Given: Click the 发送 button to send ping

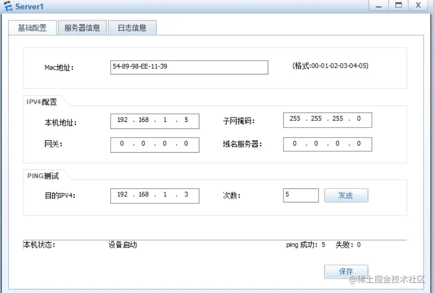Looking at the screenshot, I should coord(346,195).
